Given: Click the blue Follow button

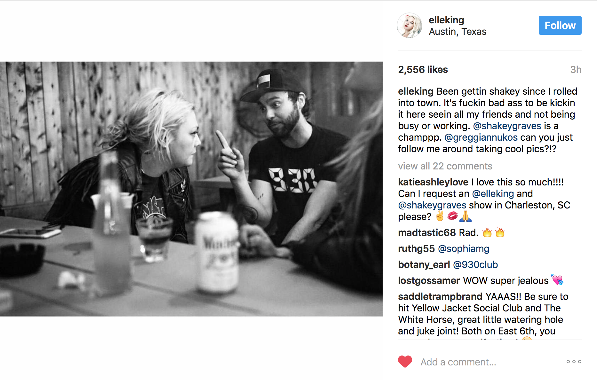Looking at the screenshot, I should (x=560, y=25).
